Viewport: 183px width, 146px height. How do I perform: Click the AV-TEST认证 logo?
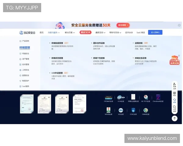pos(146,97)
